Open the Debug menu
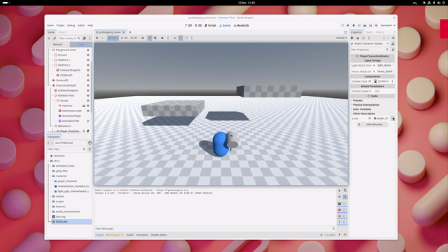 (x=71, y=25)
